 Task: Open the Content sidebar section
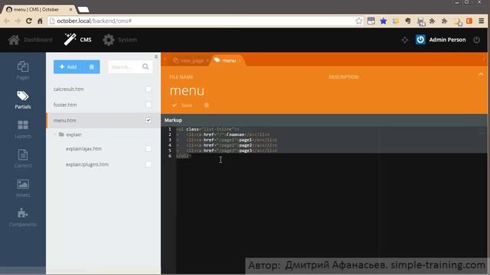coord(23,158)
